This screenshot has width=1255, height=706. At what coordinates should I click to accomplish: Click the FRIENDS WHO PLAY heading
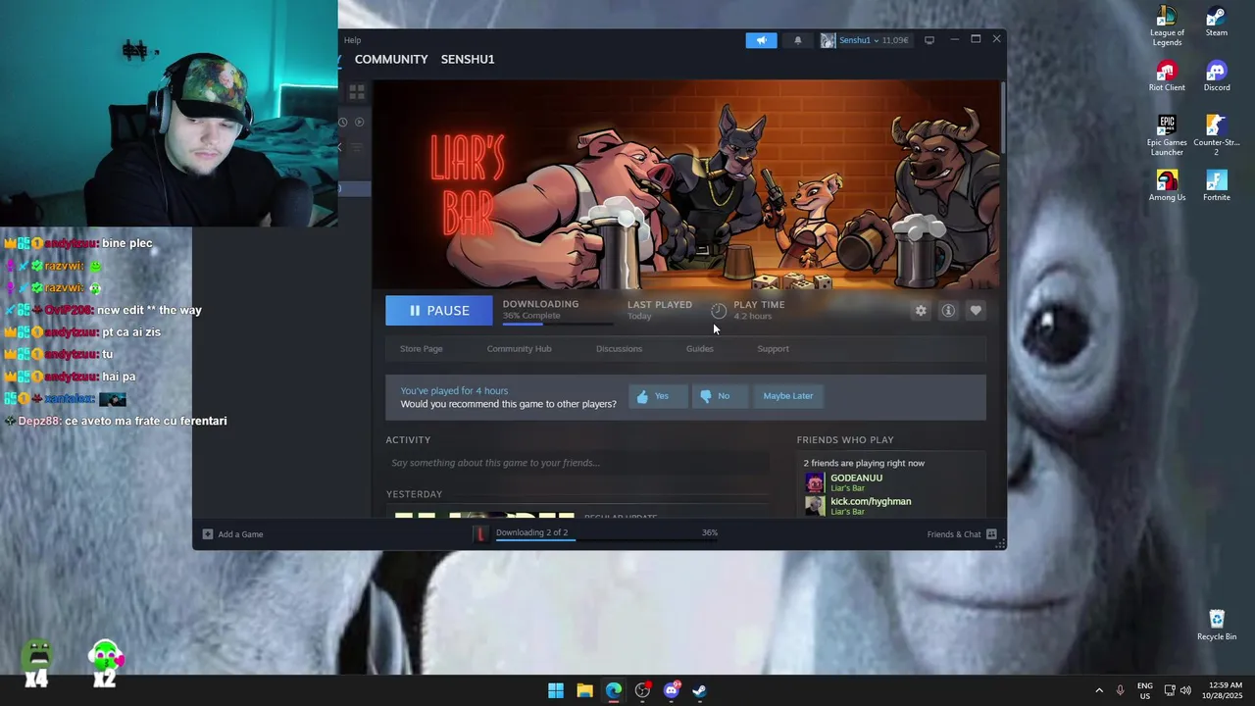(845, 440)
